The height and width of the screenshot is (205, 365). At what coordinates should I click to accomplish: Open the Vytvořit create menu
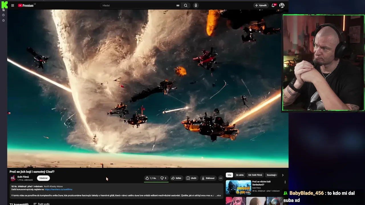[261, 5]
